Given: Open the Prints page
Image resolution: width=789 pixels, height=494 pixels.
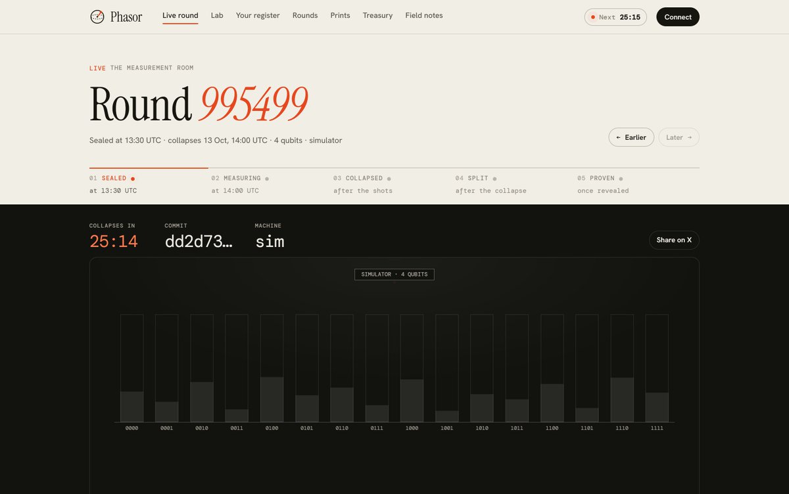Looking at the screenshot, I should [x=341, y=15].
